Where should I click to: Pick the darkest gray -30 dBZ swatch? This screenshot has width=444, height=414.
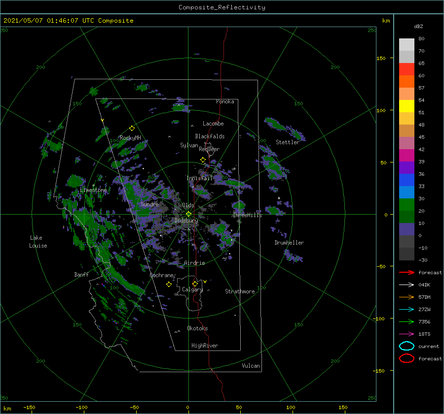click(x=407, y=254)
